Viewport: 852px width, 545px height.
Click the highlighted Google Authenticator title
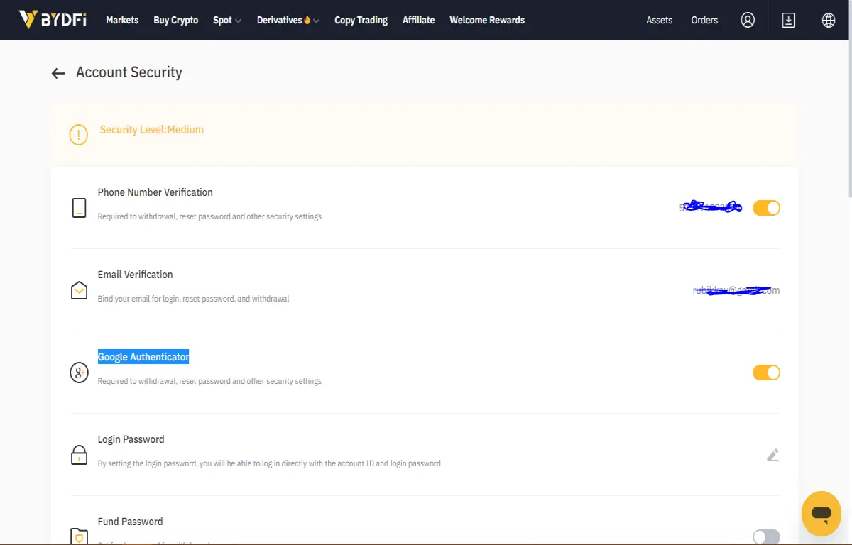click(143, 357)
